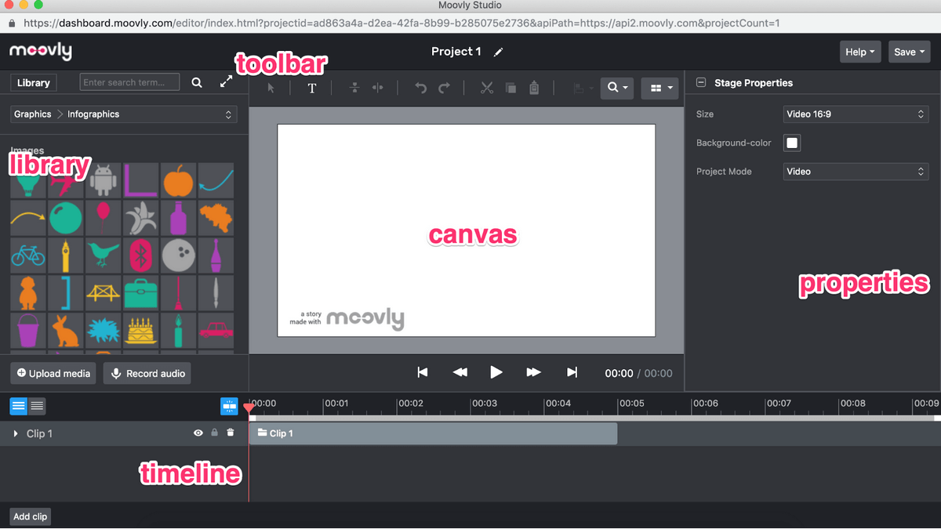Click the fast forward button
The width and height of the screenshot is (941, 529).
(533, 373)
